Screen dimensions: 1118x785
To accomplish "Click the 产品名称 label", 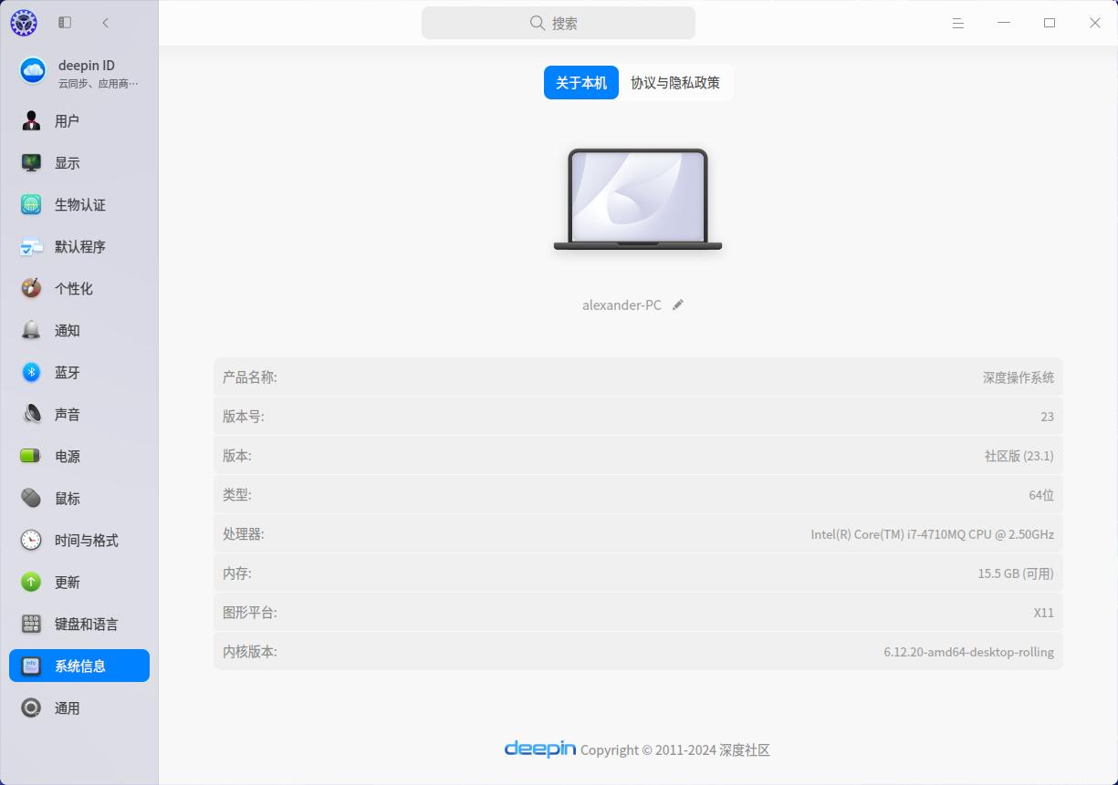I will [250, 377].
